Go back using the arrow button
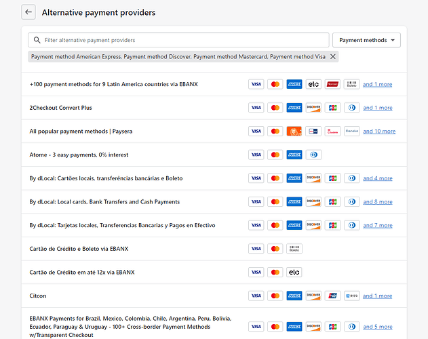The image size is (428, 339). tap(28, 12)
